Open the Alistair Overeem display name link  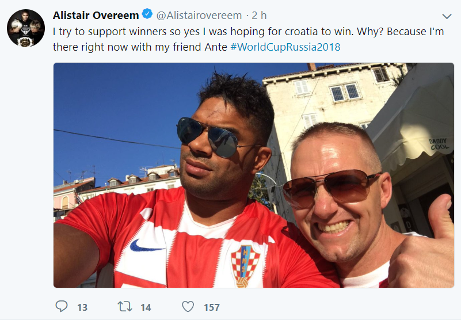(96, 16)
